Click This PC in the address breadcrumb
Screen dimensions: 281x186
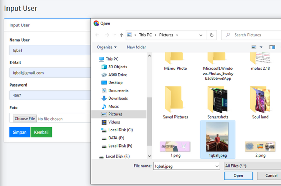coord(145,35)
